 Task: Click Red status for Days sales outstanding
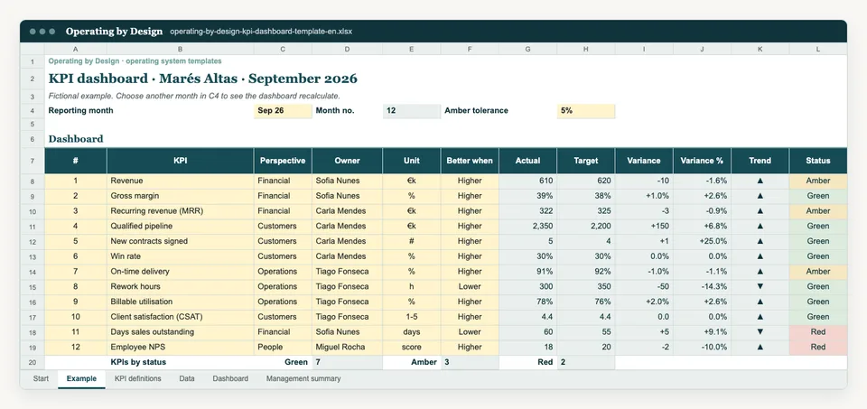pyautogui.click(x=818, y=332)
